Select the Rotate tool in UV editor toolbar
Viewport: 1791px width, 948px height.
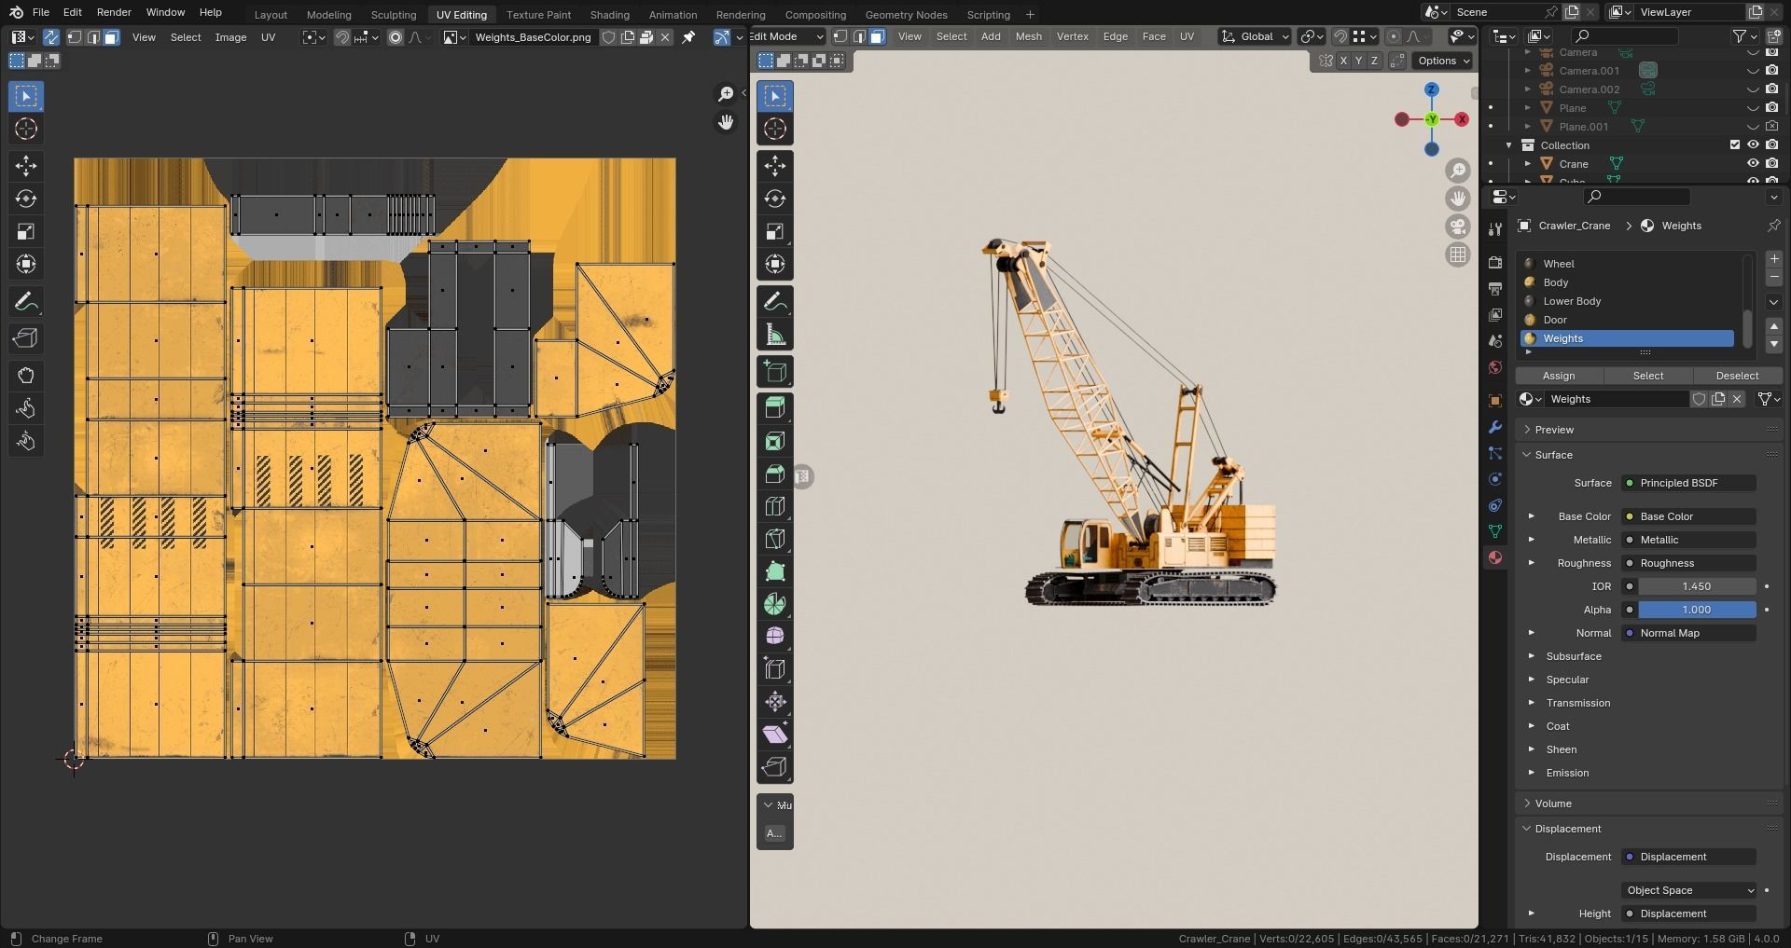coord(26,199)
